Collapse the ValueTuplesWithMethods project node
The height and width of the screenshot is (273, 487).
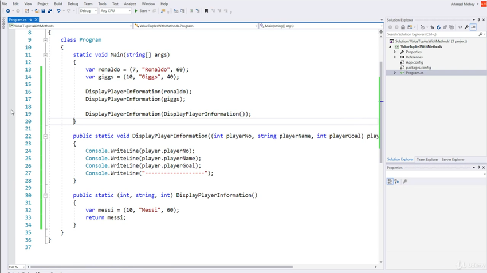pyautogui.click(x=390, y=46)
